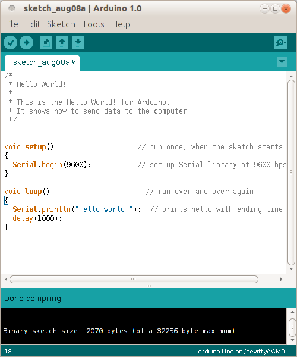Click the window menu dot in title bar
This screenshot has width=297, height=357.
12,8
